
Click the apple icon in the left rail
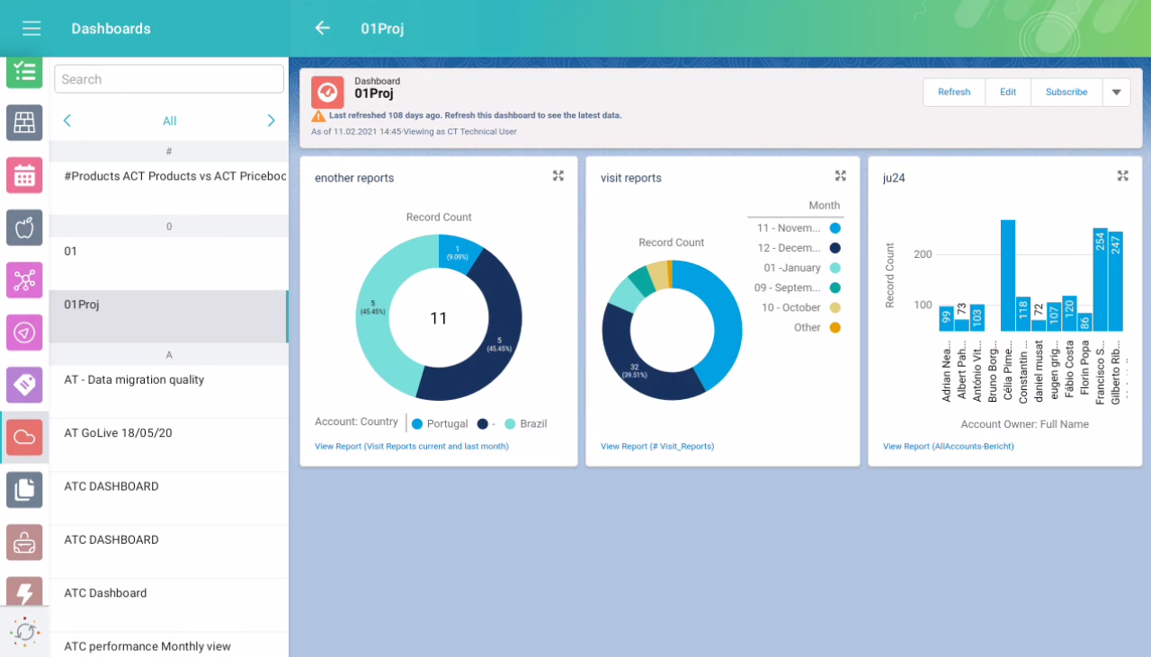24,227
